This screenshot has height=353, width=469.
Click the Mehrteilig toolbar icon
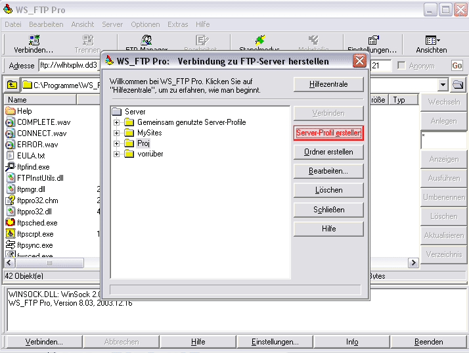tap(313, 40)
